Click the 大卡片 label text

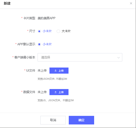click(66, 31)
